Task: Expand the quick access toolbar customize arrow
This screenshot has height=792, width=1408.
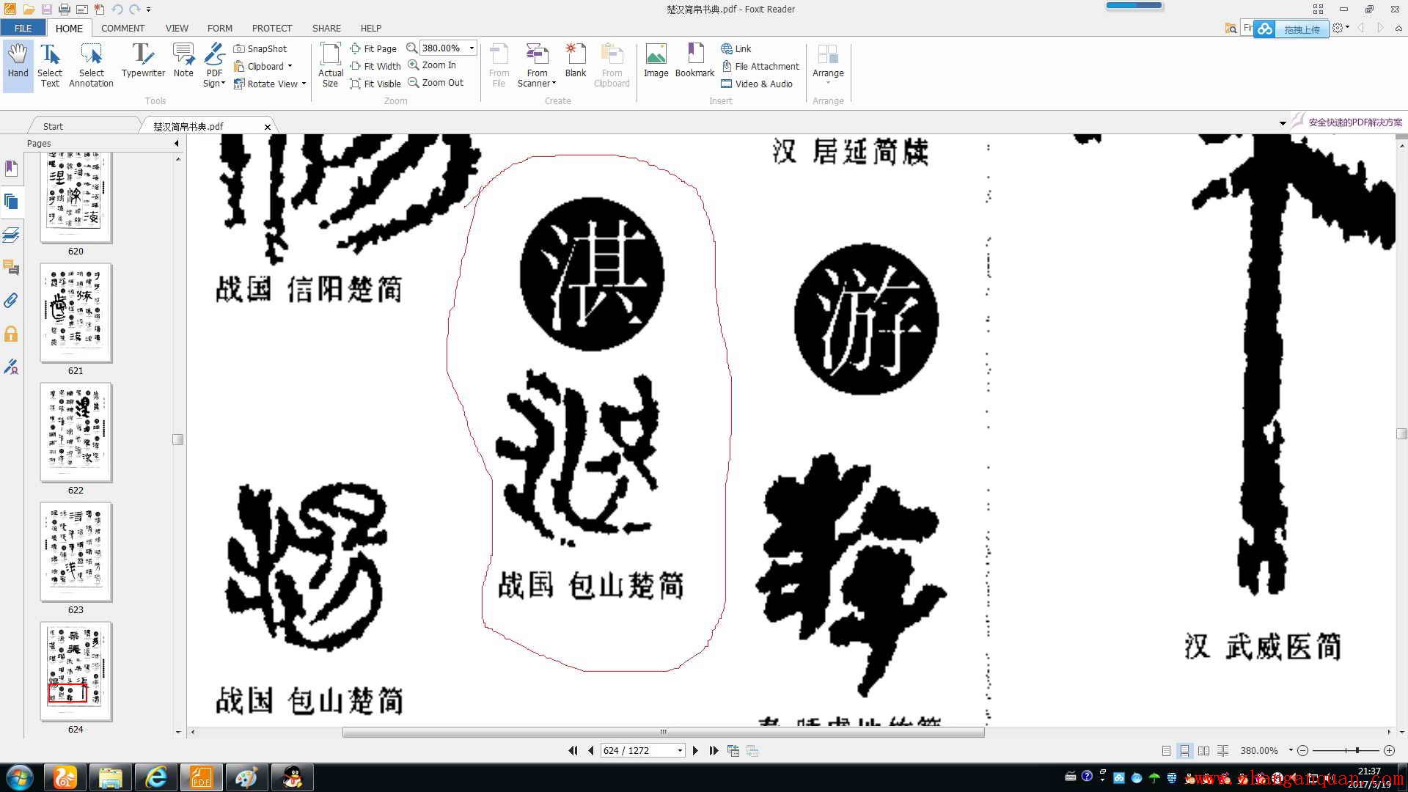Action: click(148, 10)
